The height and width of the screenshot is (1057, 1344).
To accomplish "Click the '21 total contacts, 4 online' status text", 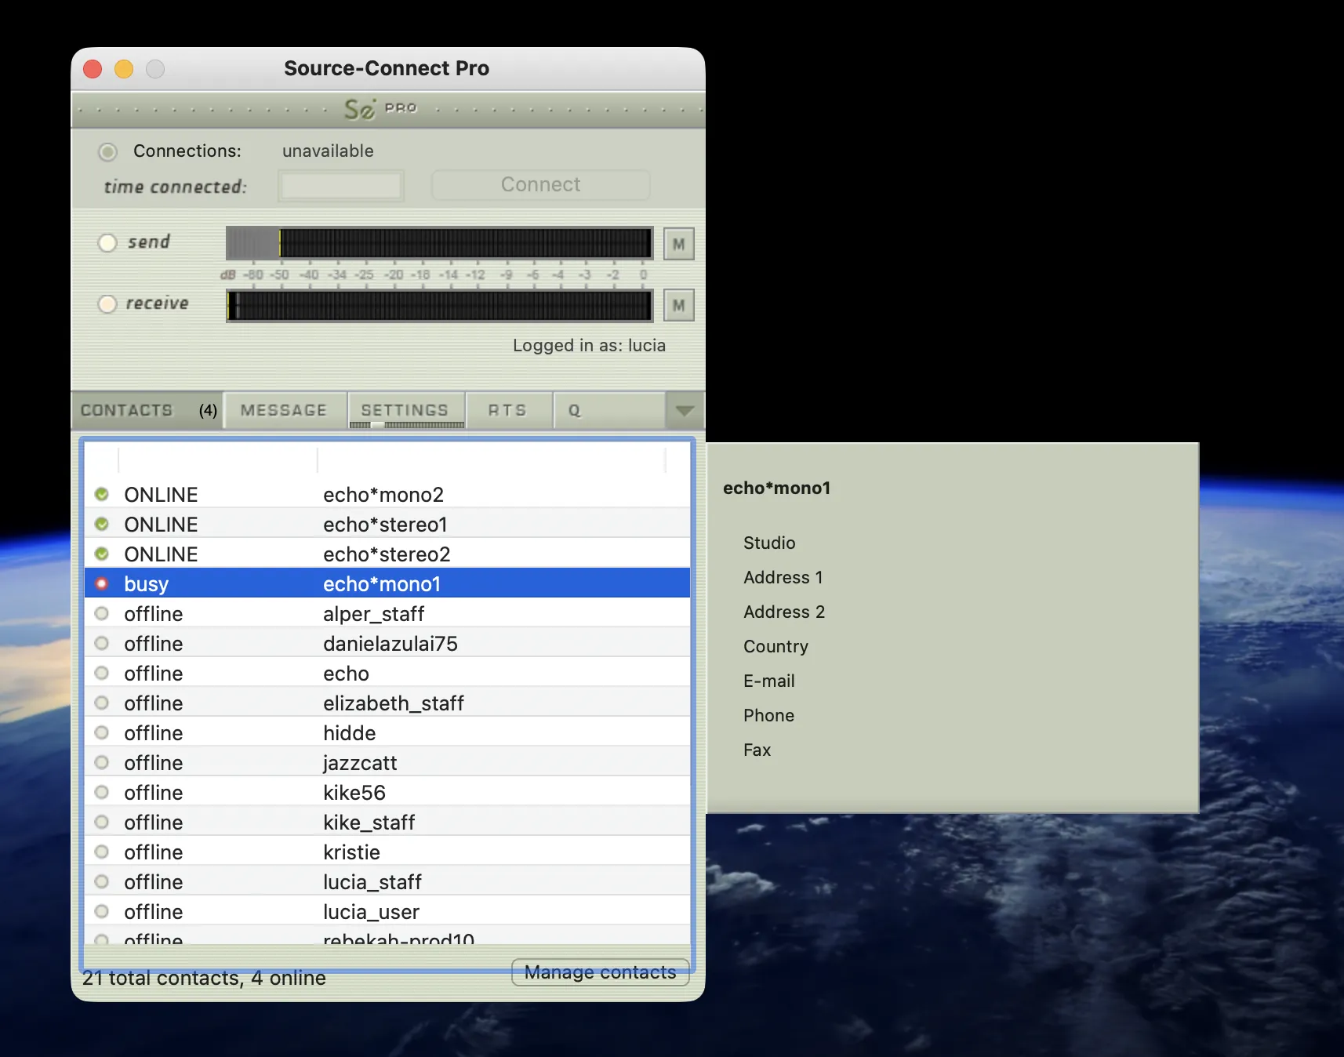I will pyautogui.click(x=204, y=978).
